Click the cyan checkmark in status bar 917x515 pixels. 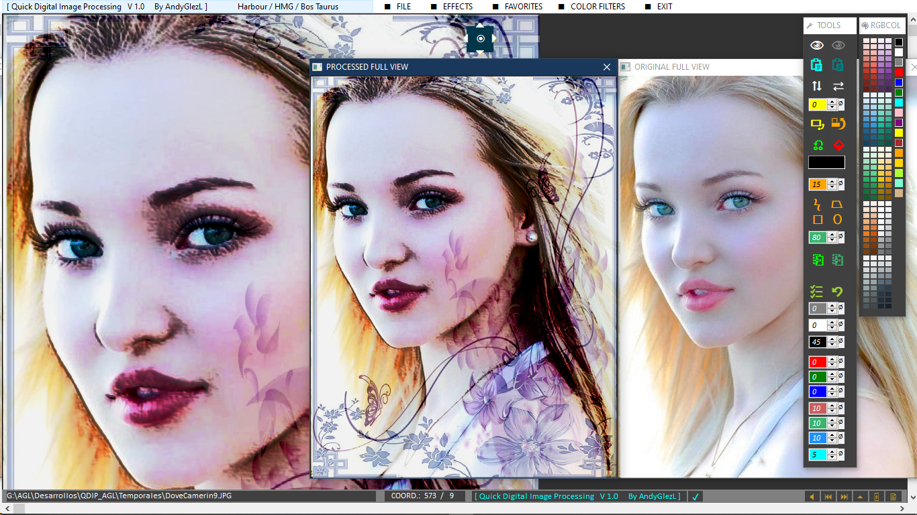pos(695,497)
